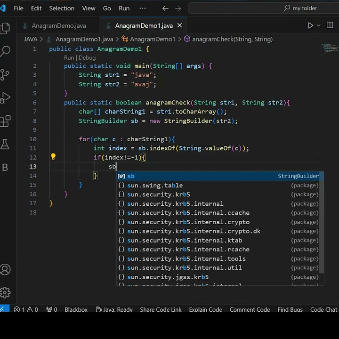Open the Explorer view in activity bar
339x339 pixels.
pyautogui.click(x=5, y=28)
